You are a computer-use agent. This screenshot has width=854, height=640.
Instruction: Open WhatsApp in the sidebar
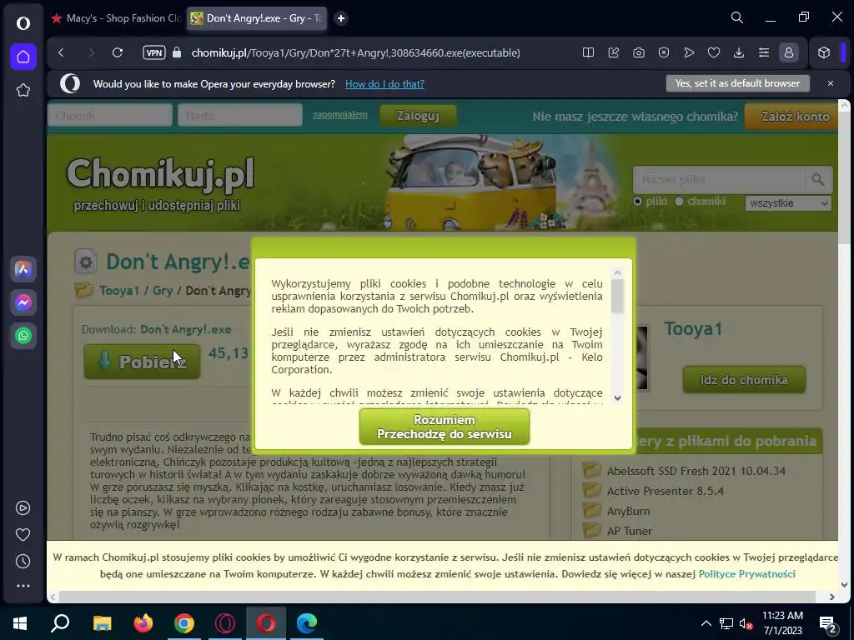coord(23,336)
